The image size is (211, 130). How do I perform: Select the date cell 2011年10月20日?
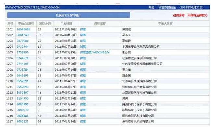(x=66, y=29)
